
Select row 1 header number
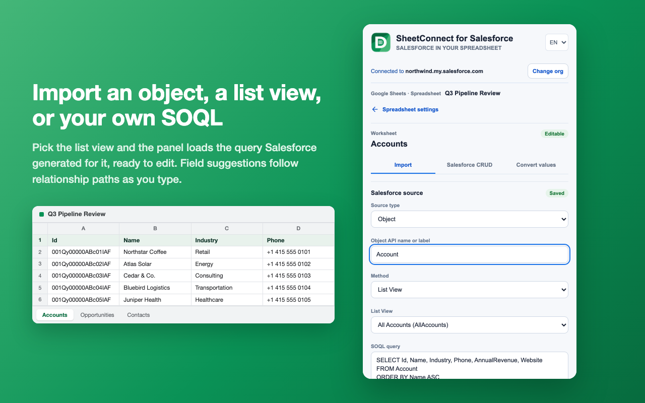[x=40, y=240]
